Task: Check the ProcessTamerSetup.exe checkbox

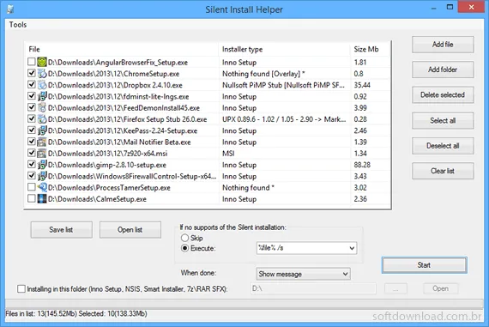Action: coord(31,187)
